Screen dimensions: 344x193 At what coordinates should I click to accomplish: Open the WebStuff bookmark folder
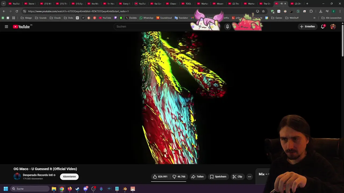click(x=292, y=18)
